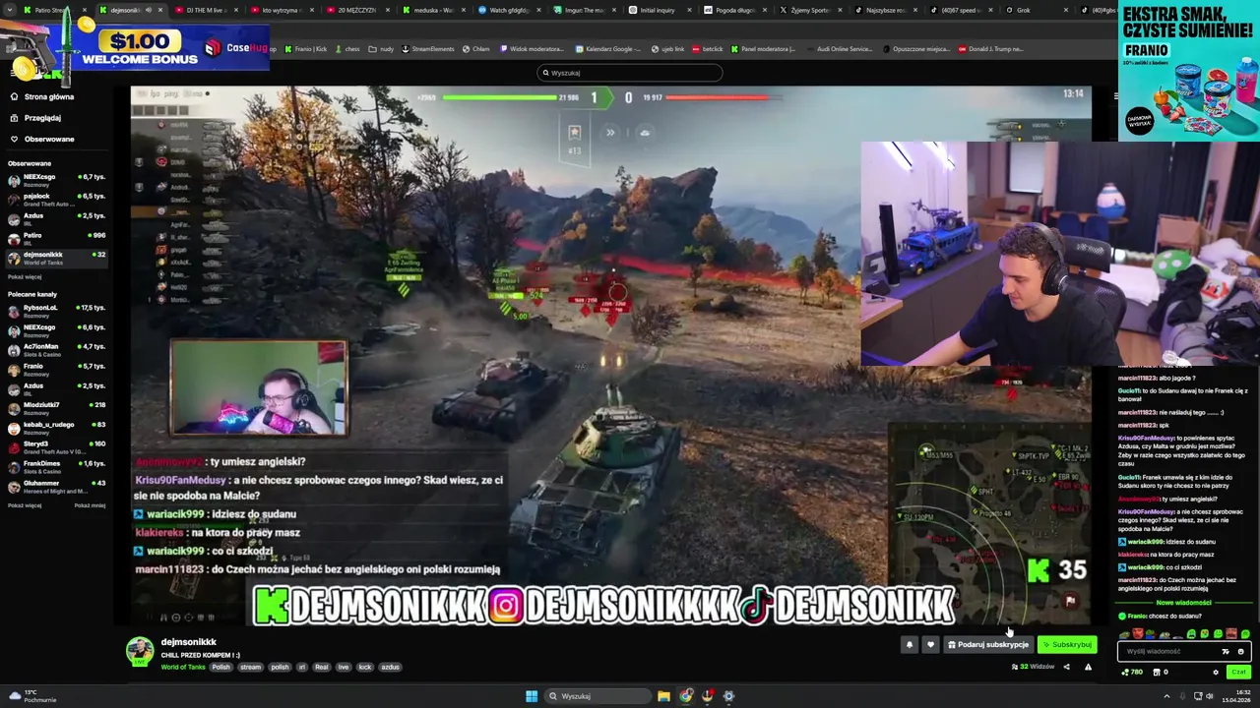
Task: Click the report warning triangle icon
Action: [x=1088, y=667]
